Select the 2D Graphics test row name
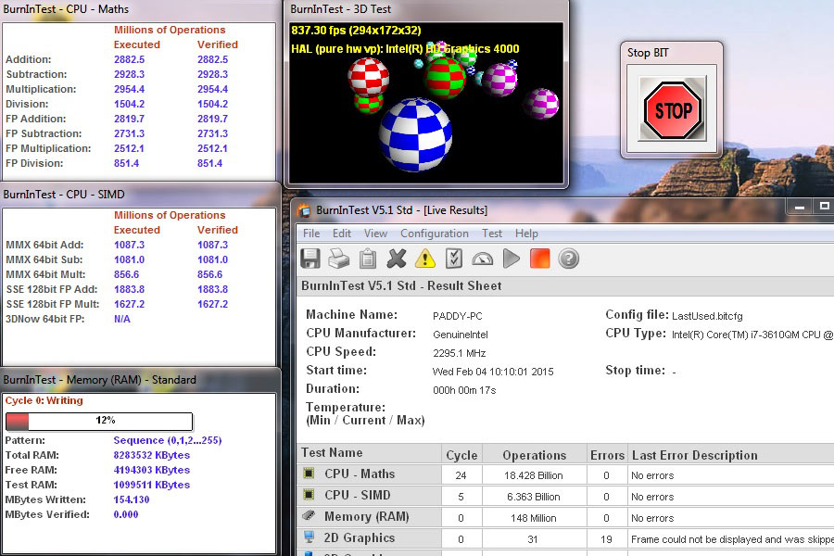This screenshot has height=556, width=834. pos(360,537)
